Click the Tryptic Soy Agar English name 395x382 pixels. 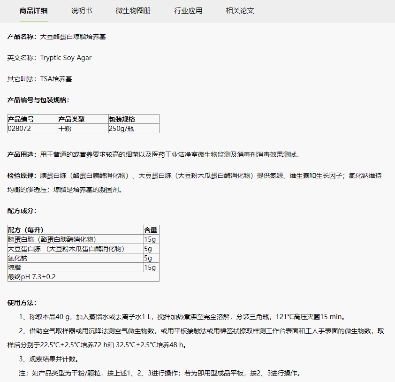point(66,58)
